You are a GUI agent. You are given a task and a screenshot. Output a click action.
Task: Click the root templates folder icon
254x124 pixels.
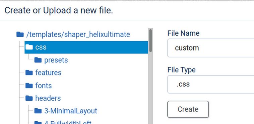(20, 34)
